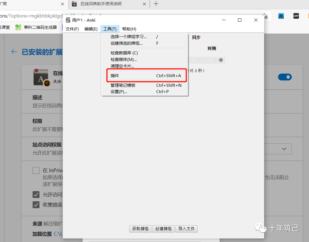Open a new browser tab
The image size is (309, 242).
[156, 4]
